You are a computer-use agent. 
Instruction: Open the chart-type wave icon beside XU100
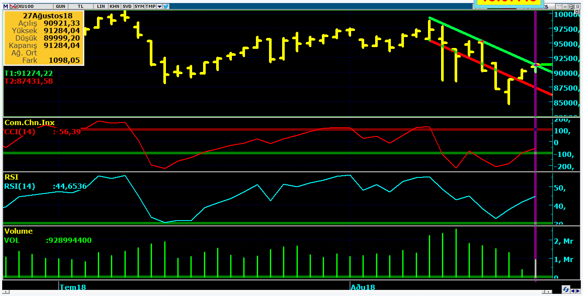14,6
